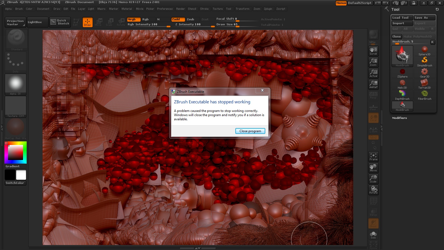This screenshot has width=444, height=250.
Task: Click the Zoom canvas icon
Action: [x=373, y=62]
